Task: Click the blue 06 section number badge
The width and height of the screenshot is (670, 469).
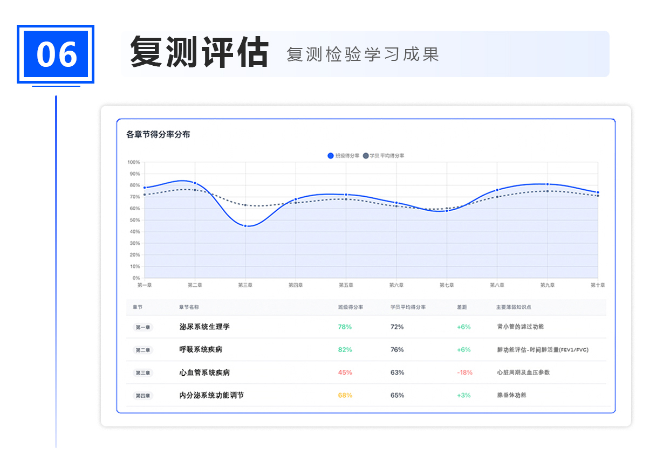Action: (56, 54)
